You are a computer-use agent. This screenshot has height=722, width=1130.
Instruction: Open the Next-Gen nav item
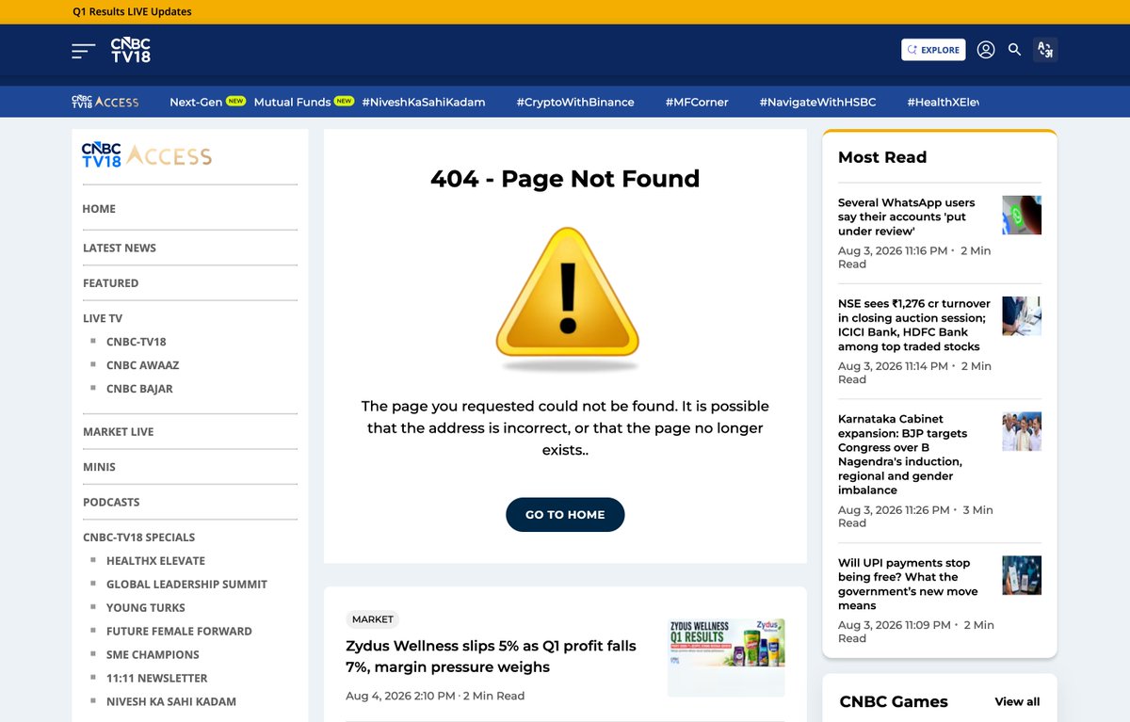pyautogui.click(x=196, y=102)
